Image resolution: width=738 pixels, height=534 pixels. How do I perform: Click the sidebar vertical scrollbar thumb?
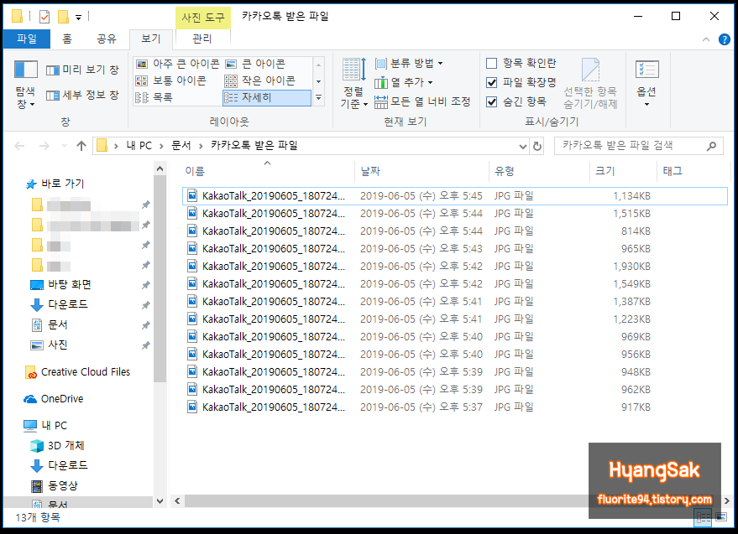coord(160,279)
